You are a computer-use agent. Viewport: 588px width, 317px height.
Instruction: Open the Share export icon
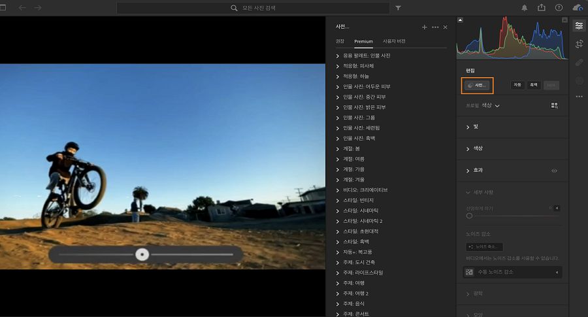tap(542, 7)
